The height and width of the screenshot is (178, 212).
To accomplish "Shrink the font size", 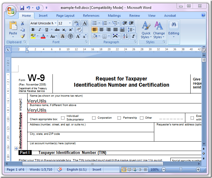I will point(85,36).
